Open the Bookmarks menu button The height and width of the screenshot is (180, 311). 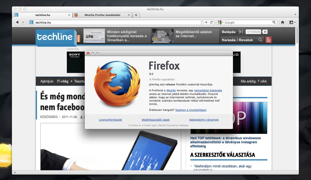coord(292,22)
